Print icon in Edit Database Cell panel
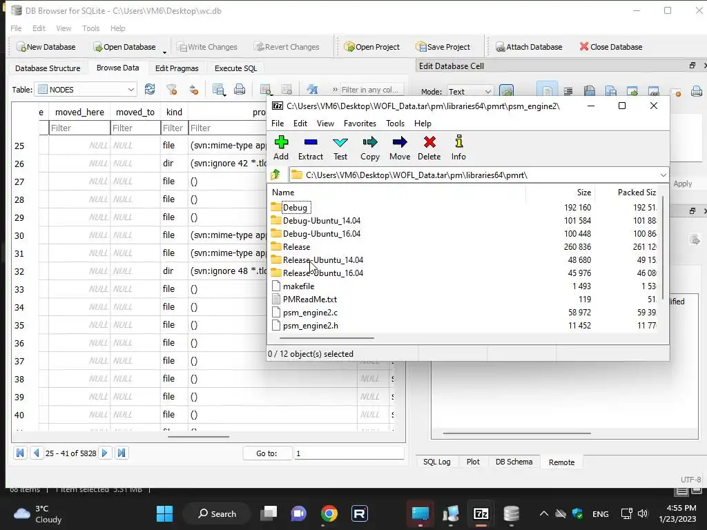 click(696, 91)
